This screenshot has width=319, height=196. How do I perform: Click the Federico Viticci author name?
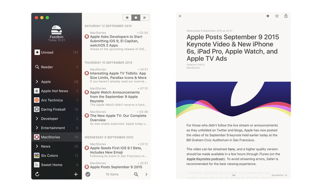click(195, 65)
